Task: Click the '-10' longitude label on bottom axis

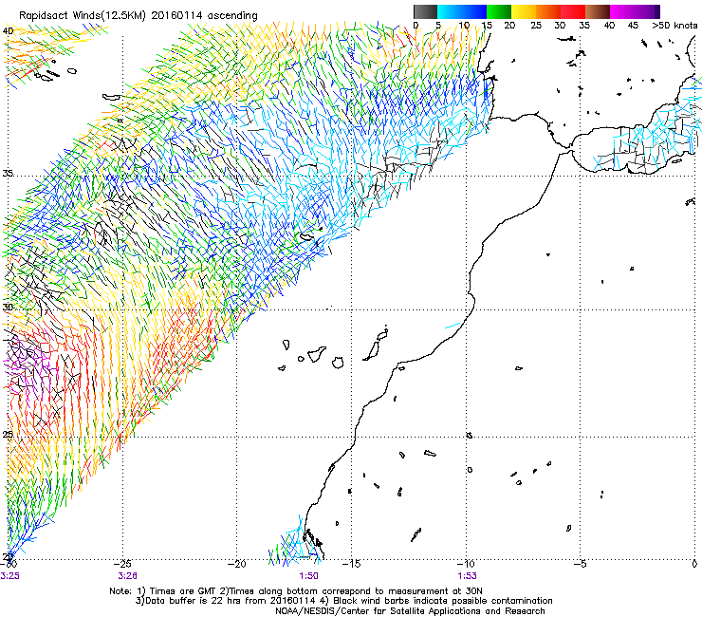Action: tap(466, 564)
